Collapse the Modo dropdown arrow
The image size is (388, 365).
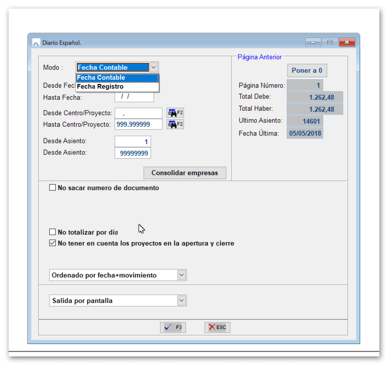tap(154, 67)
